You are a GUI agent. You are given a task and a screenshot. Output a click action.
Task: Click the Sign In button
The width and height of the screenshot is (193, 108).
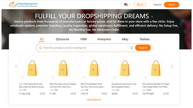click(x=172, y=5)
